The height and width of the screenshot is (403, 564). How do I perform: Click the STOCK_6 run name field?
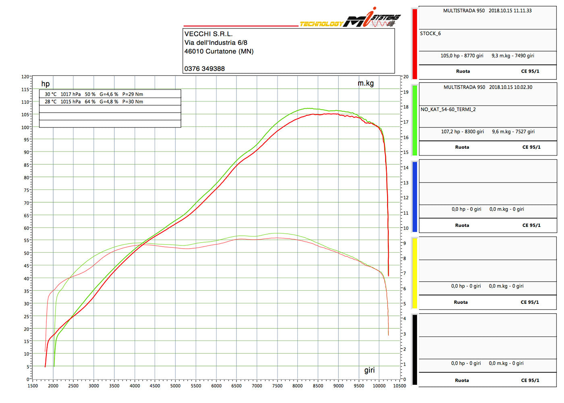[430, 33]
